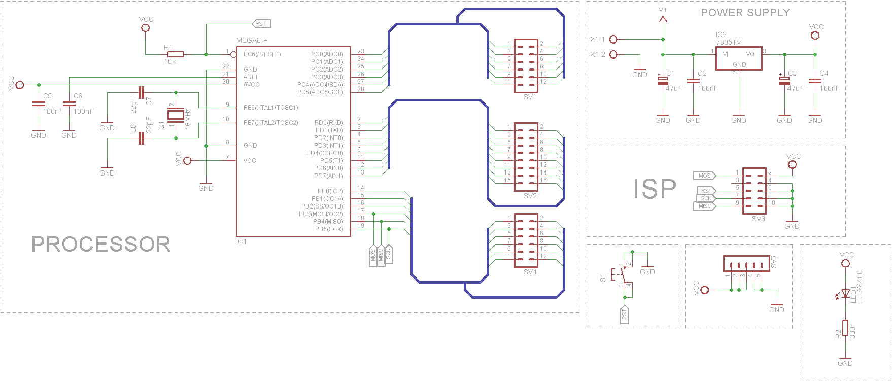Select the SV5 five-pin connector
892x382 pixels.
(x=746, y=264)
